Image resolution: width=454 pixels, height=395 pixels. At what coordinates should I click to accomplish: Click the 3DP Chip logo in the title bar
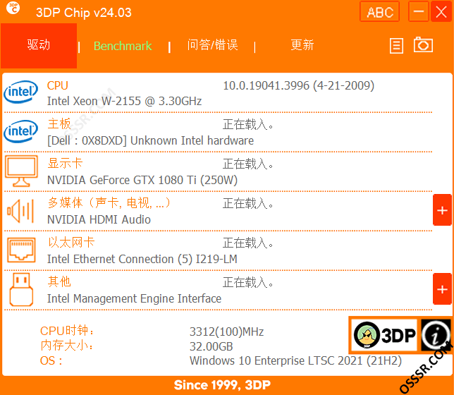click(13, 8)
